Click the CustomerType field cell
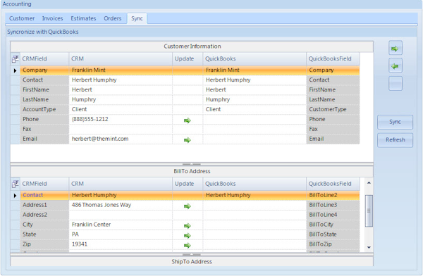The width and height of the screenshot is (423, 276). click(x=333, y=109)
